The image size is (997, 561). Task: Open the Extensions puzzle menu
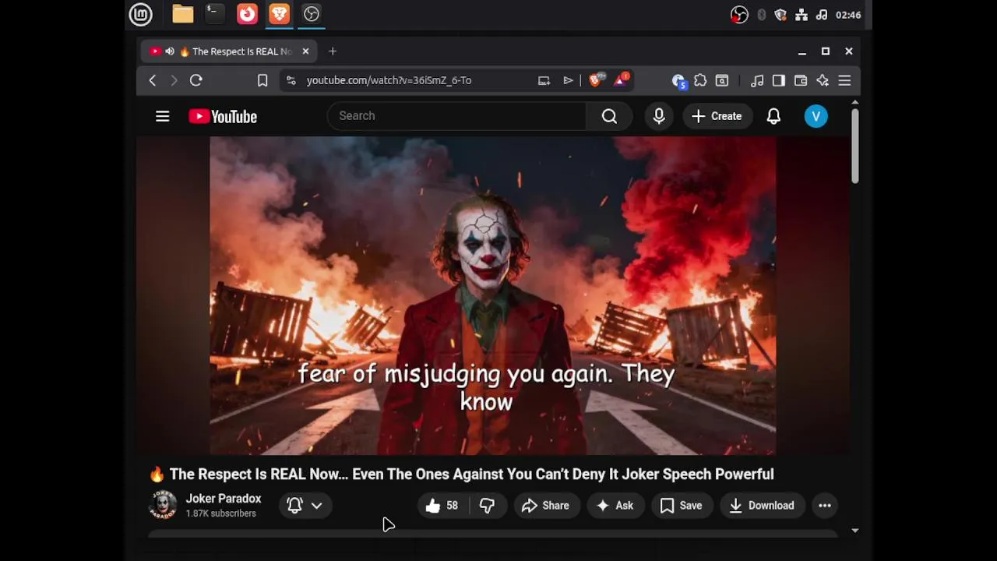(700, 80)
